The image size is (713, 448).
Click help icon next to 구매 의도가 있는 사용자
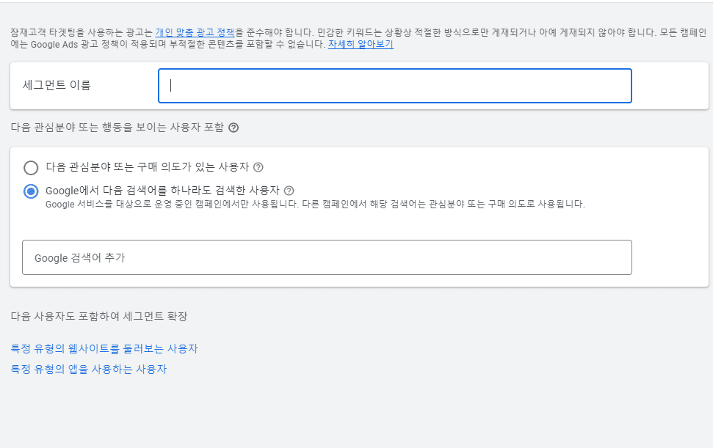click(258, 167)
